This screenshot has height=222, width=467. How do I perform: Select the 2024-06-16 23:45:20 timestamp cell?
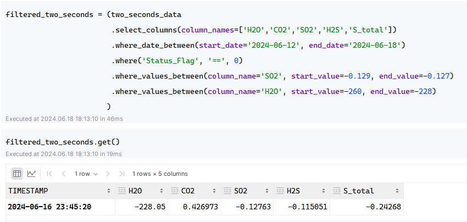60,207
